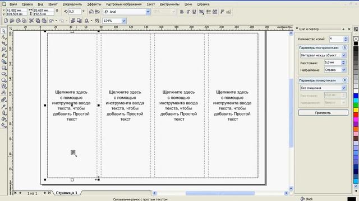Select the Fill bucket tool
359x201 pixels.
coord(4,119)
